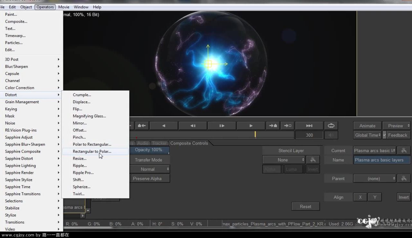The image size is (412, 238).
Task: Toggle the stencil Invert button
Action: point(313,169)
